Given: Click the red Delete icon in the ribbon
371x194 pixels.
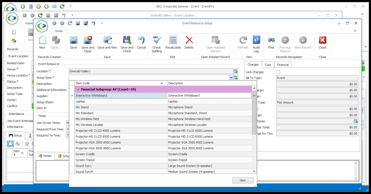Looking at the screenshot, I should click(189, 40).
